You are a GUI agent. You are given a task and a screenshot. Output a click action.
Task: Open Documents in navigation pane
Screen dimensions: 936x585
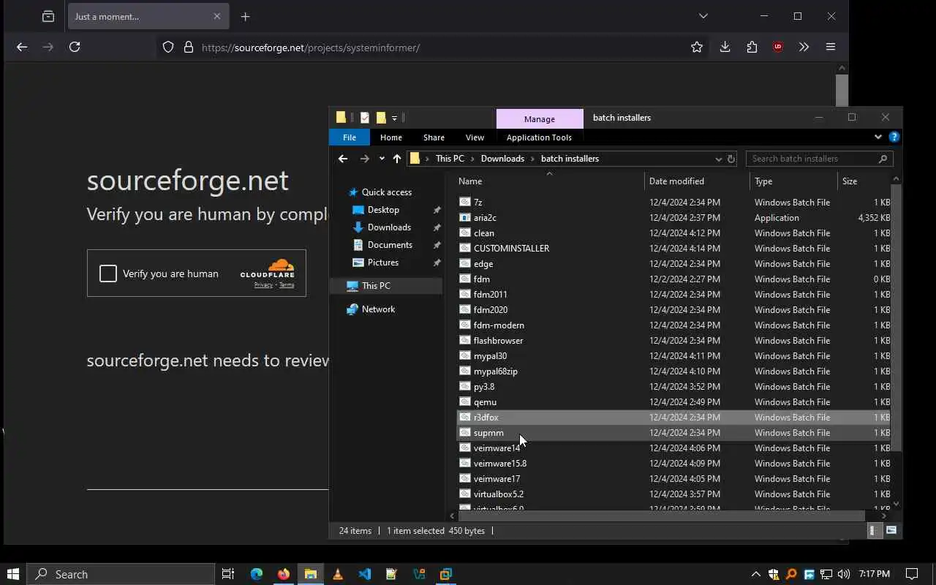[x=390, y=245]
